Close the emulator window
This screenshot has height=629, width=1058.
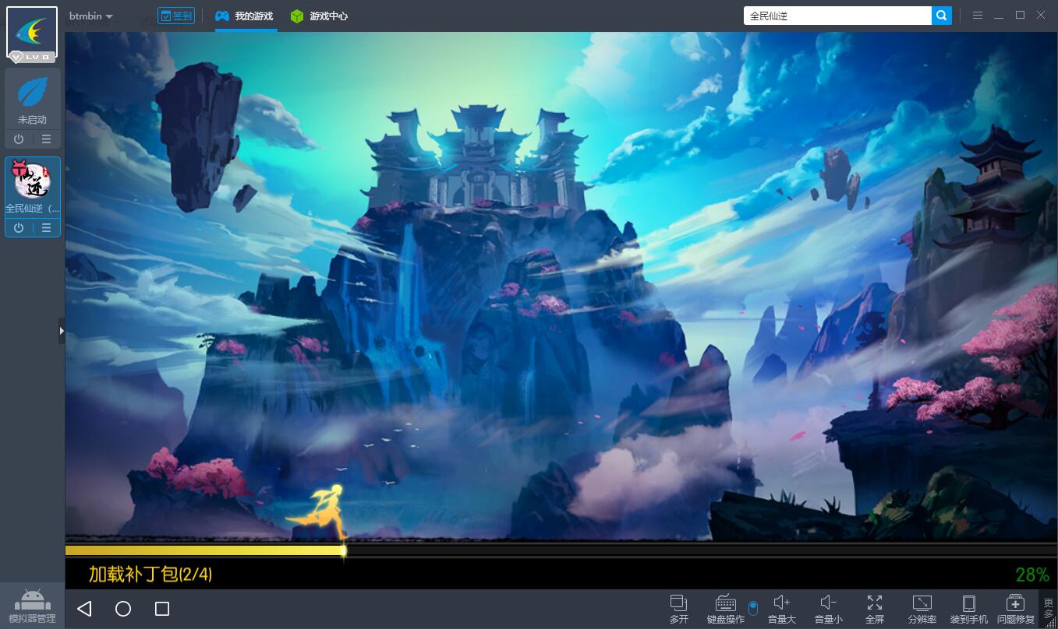click(x=1041, y=15)
